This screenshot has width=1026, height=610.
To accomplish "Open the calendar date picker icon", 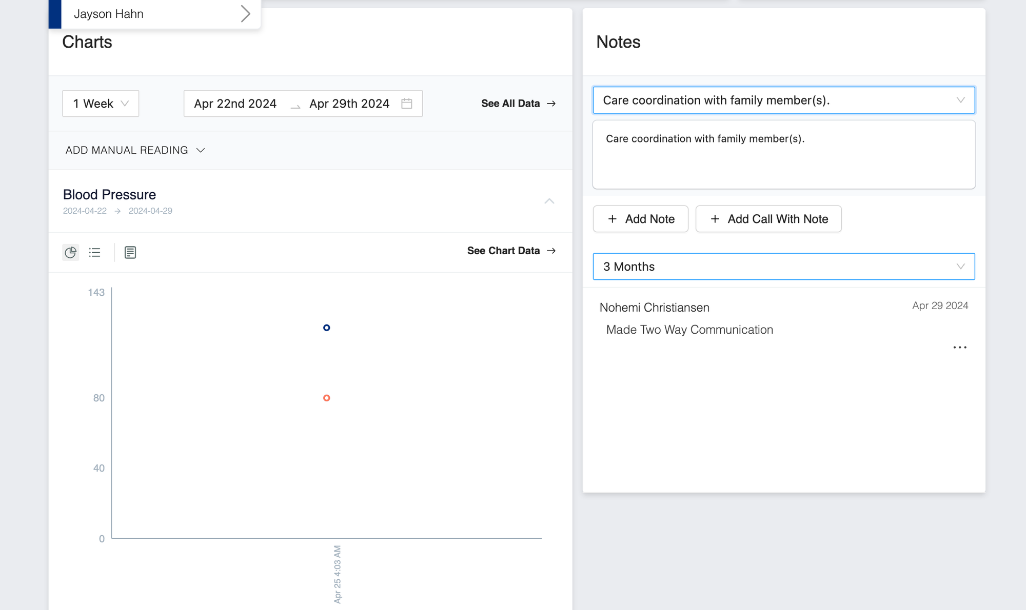I will 407,104.
